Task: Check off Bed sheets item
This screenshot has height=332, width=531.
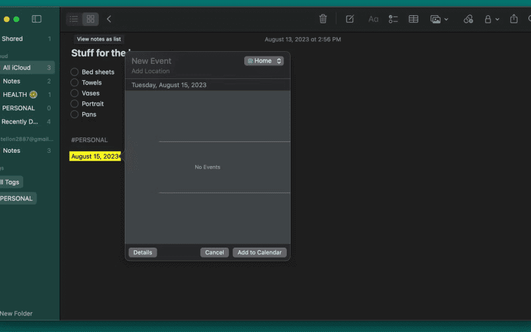Action: (x=74, y=72)
